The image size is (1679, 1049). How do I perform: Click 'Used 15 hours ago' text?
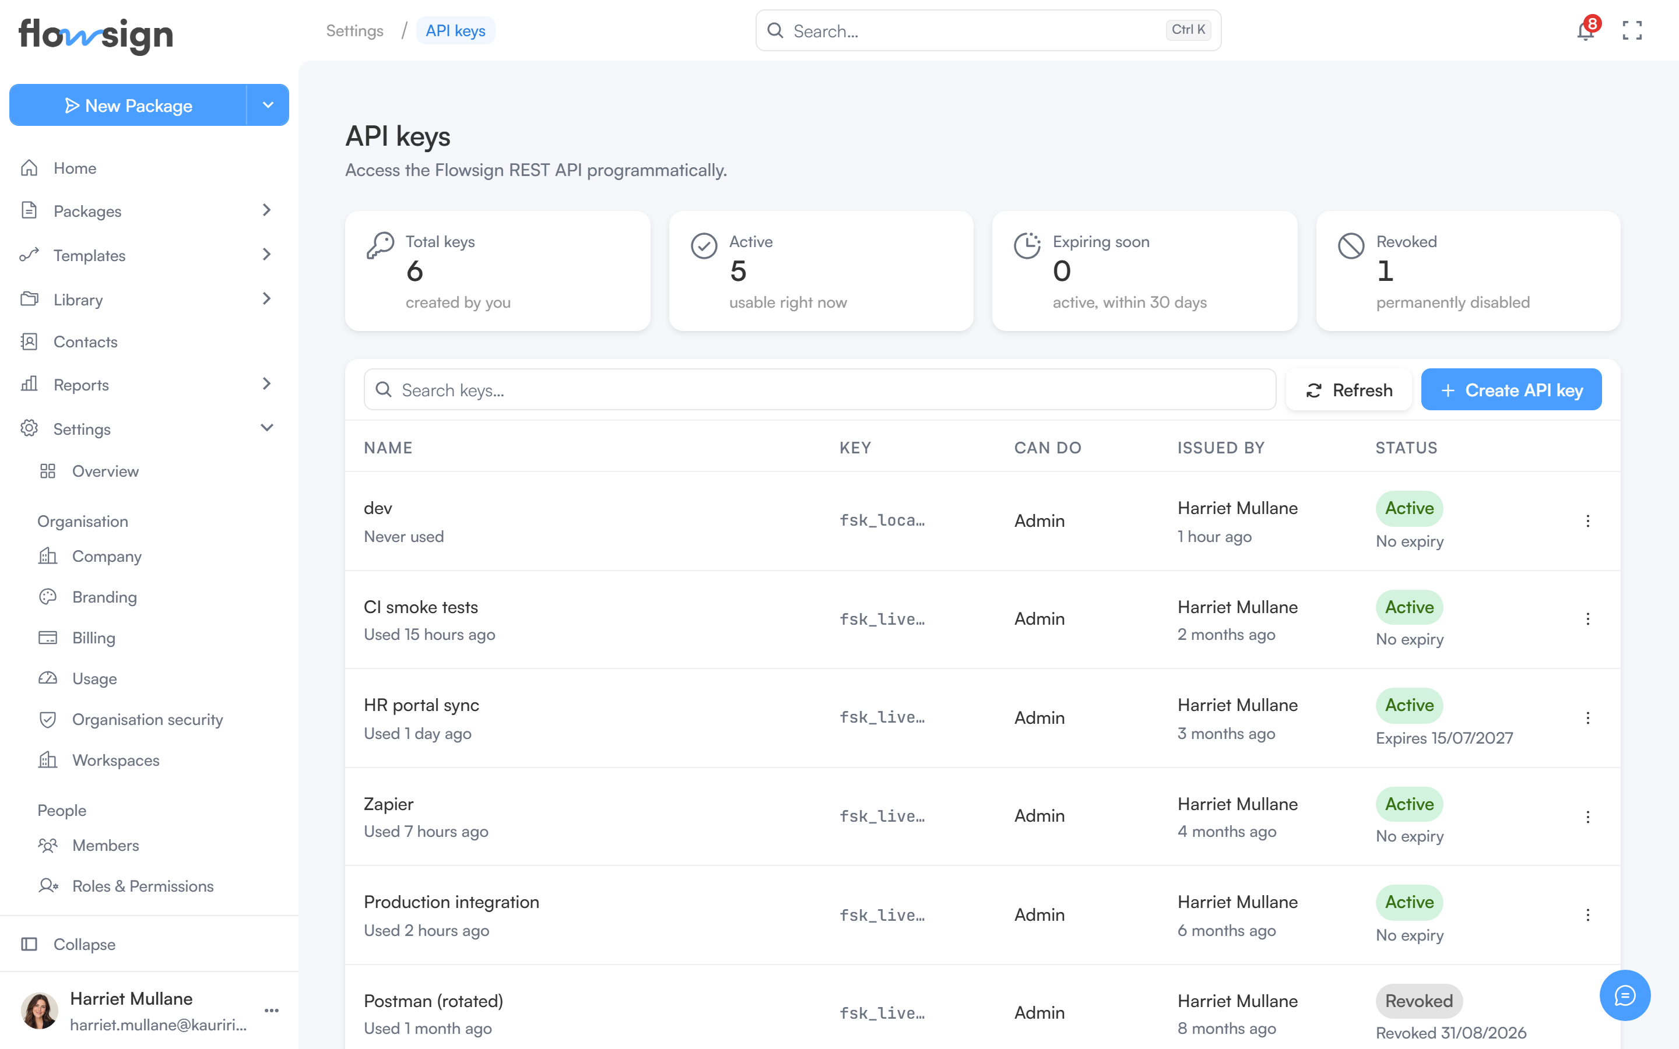click(x=430, y=634)
